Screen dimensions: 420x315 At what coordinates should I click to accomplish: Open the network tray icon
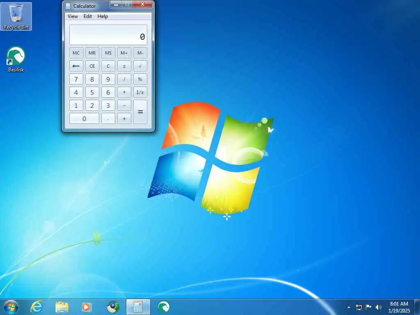[358, 307]
